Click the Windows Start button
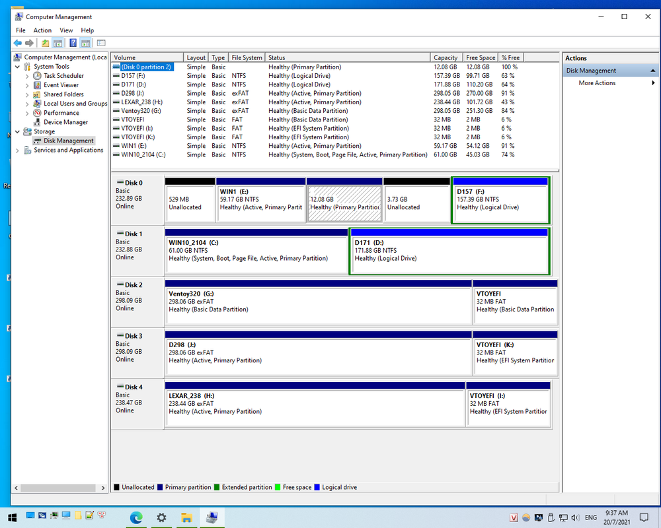Viewport: 661px width, 528px height. click(x=12, y=517)
